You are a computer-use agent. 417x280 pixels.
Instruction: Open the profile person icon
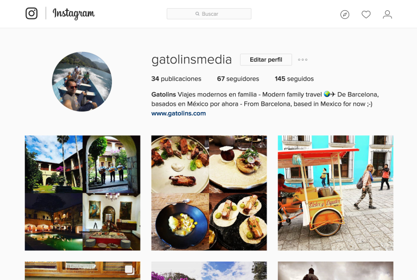pyautogui.click(x=387, y=14)
